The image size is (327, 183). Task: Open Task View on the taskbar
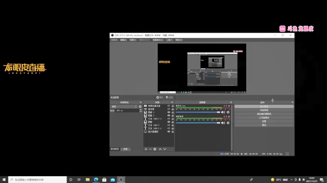coord(79,180)
